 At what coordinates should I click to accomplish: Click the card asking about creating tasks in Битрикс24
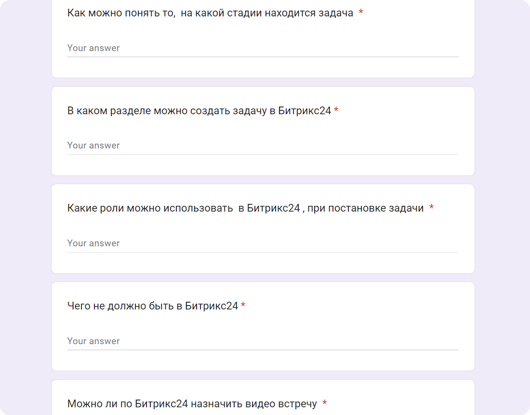(263, 130)
